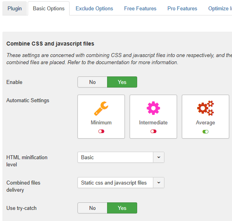Set Enable to No
Image resolution: width=232 pixels, height=221 pixels.
pos(92,82)
